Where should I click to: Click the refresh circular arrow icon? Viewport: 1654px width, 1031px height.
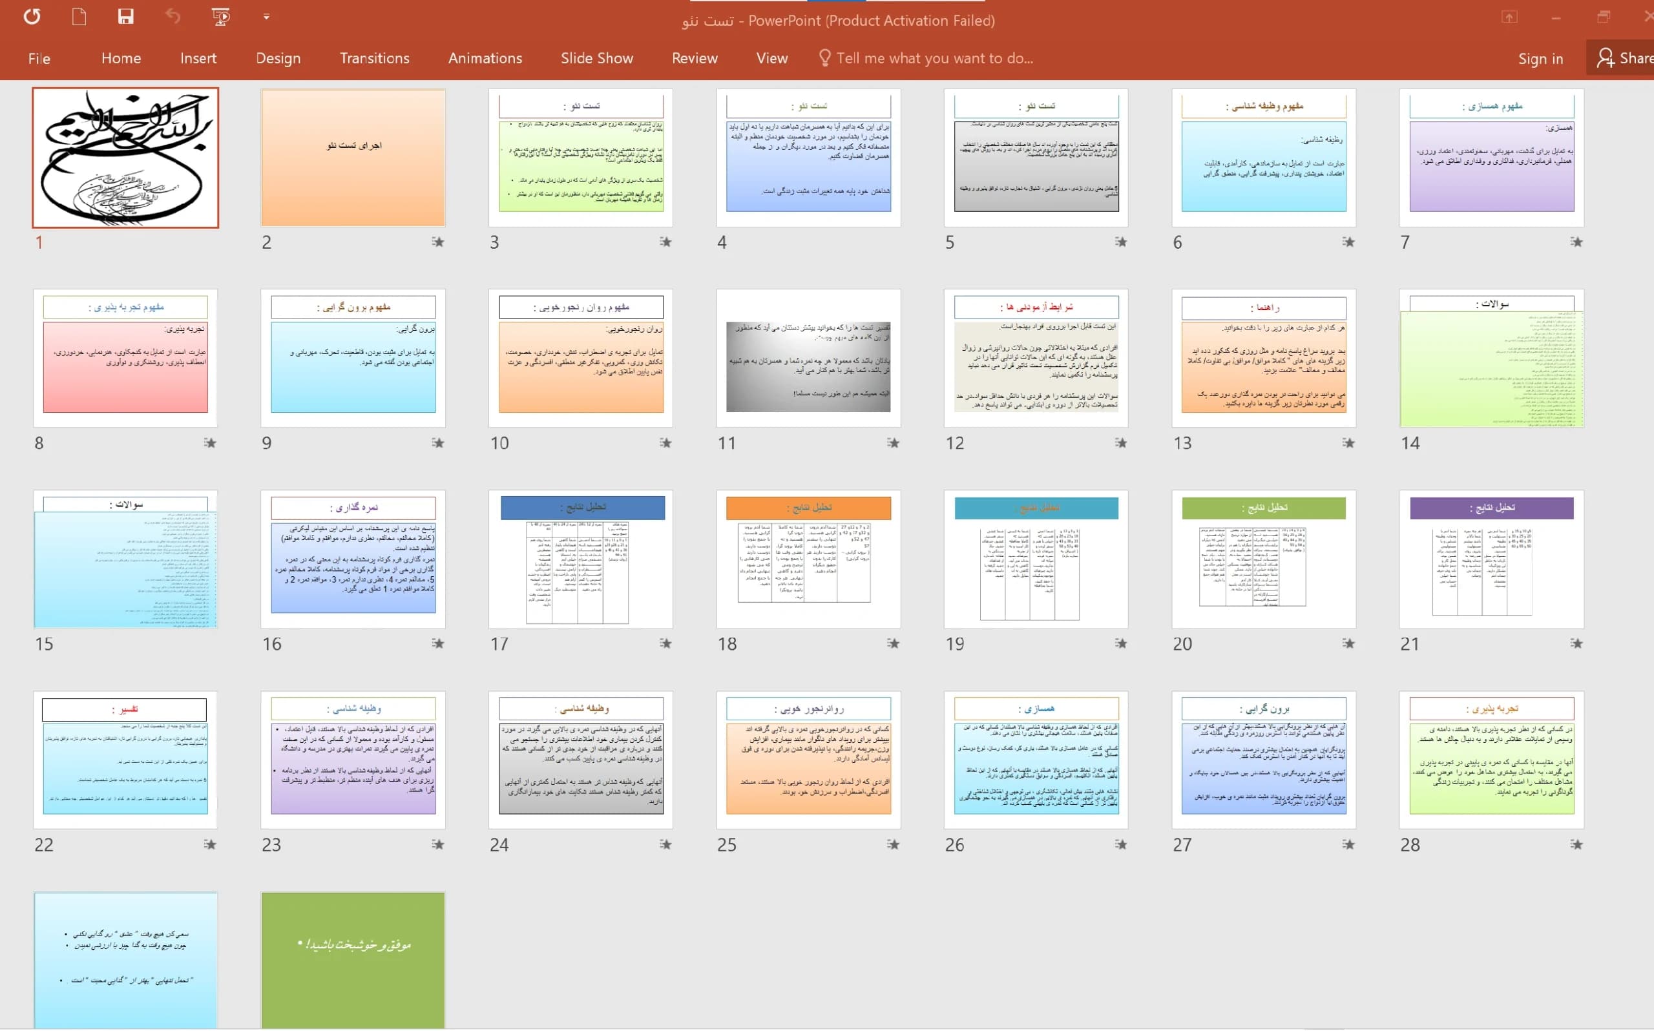32,16
